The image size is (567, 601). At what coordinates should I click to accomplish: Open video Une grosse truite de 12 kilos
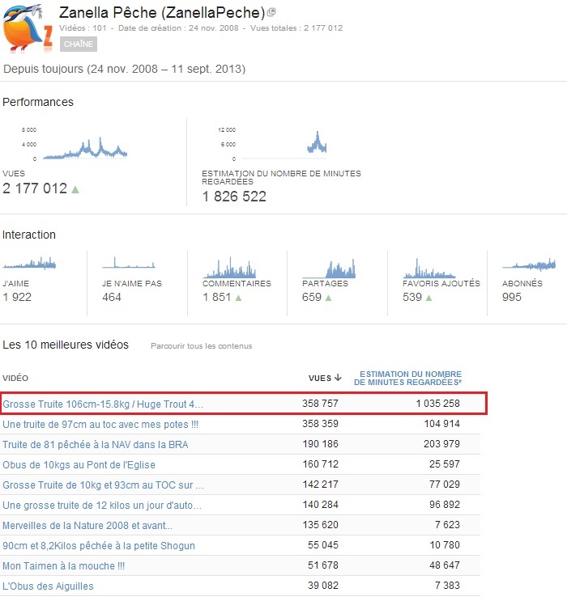click(x=102, y=506)
